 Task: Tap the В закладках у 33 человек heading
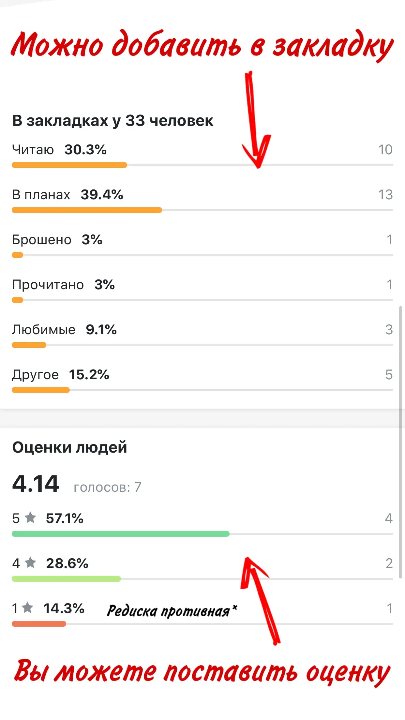113,121
